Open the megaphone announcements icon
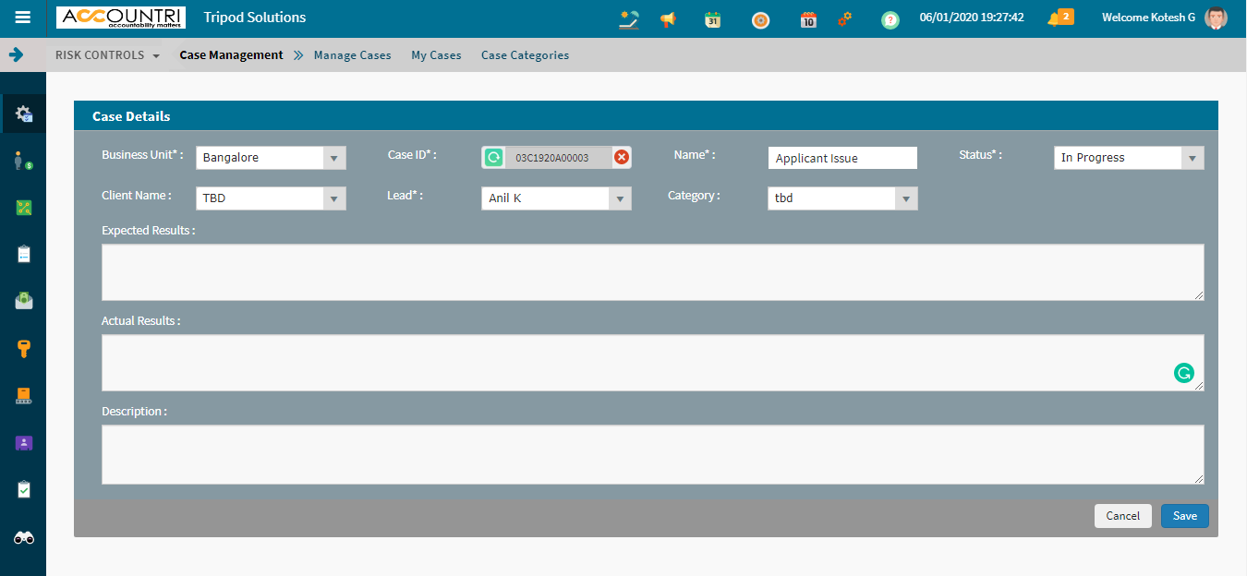The height and width of the screenshot is (576, 1247). tap(668, 19)
